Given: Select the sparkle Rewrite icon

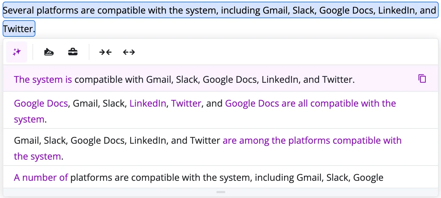Looking at the screenshot, I should click(17, 52).
